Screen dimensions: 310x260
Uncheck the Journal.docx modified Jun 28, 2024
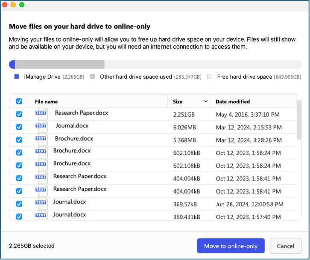pos(19,204)
